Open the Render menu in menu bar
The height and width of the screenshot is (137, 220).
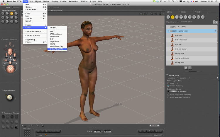63,1
